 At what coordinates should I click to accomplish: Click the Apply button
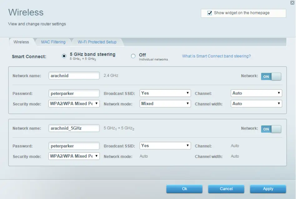tap(268, 189)
